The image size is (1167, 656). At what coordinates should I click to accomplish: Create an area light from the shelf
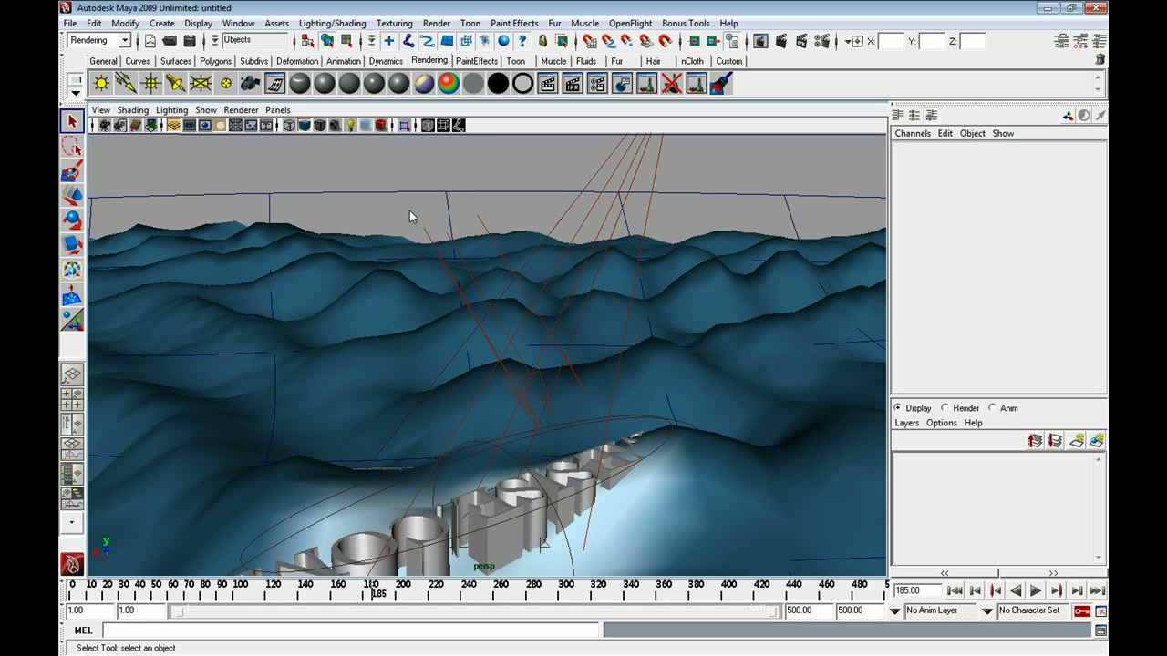(201, 84)
